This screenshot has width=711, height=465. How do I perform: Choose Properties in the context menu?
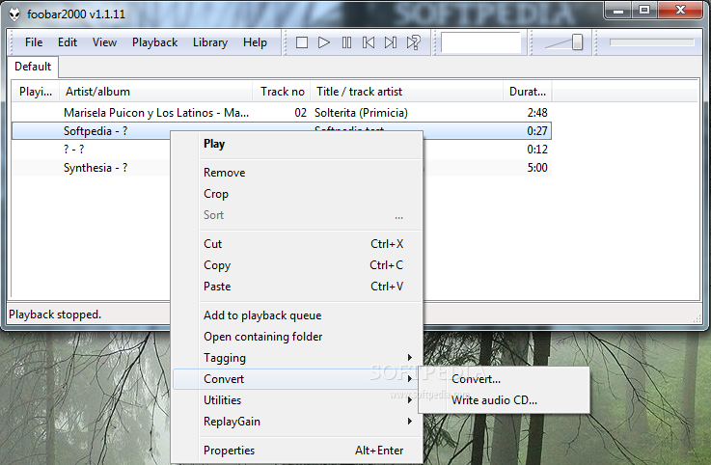[x=297, y=451]
